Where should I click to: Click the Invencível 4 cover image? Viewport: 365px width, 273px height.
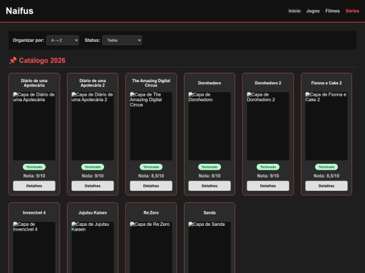(x=34, y=247)
